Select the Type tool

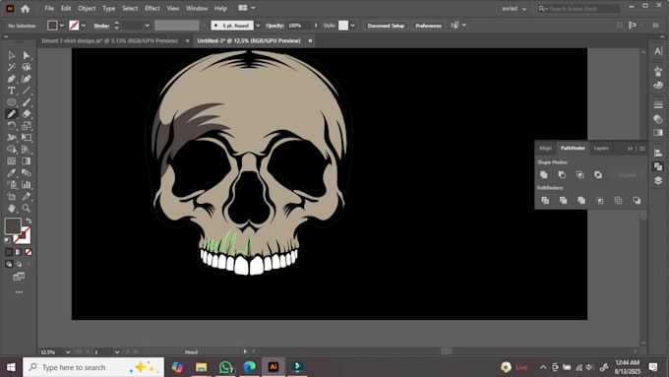[x=12, y=91]
